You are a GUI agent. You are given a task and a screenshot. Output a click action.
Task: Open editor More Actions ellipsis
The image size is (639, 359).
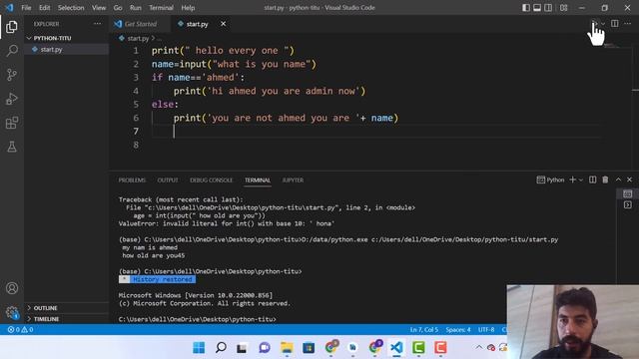pos(628,24)
